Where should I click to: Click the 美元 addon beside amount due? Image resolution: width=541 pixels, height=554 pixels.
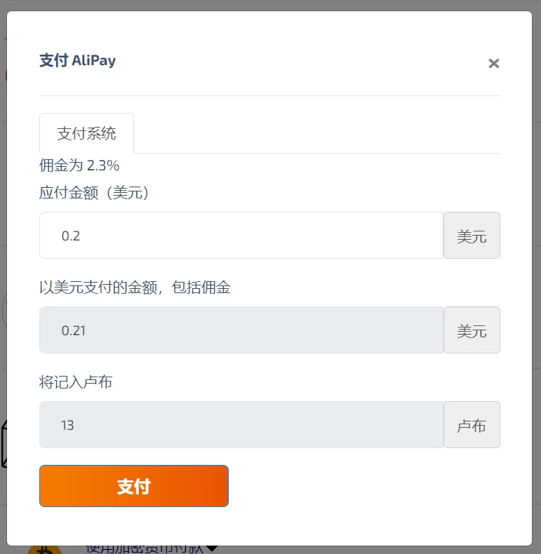coord(472,236)
